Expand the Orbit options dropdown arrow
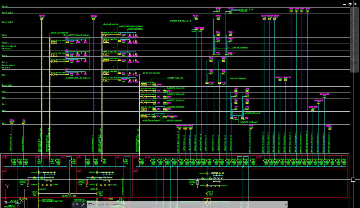This screenshot has height=208, width=360. click(355, 58)
